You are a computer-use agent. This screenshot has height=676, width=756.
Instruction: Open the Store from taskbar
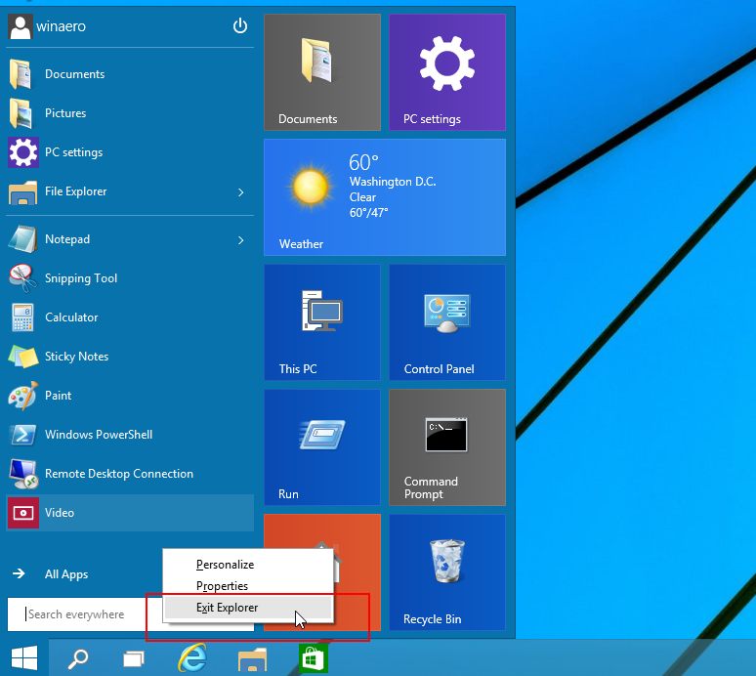click(314, 658)
